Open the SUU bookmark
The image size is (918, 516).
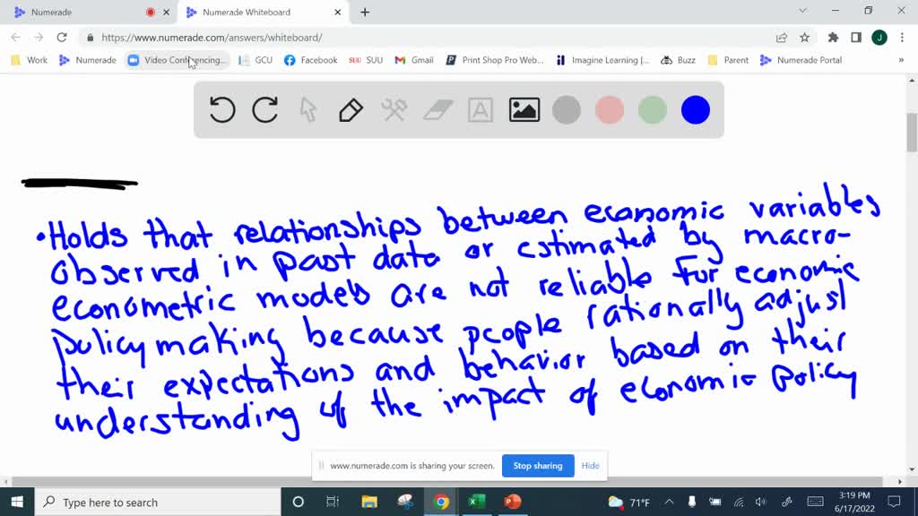coord(366,60)
